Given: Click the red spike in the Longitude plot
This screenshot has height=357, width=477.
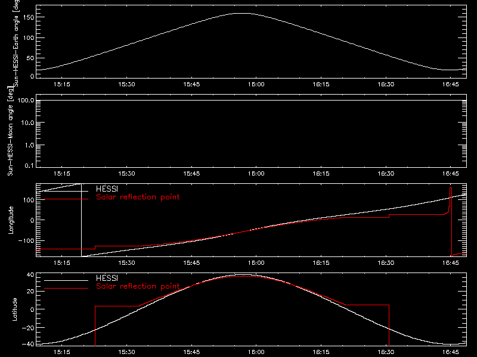Looking at the screenshot, I should point(451,221).
